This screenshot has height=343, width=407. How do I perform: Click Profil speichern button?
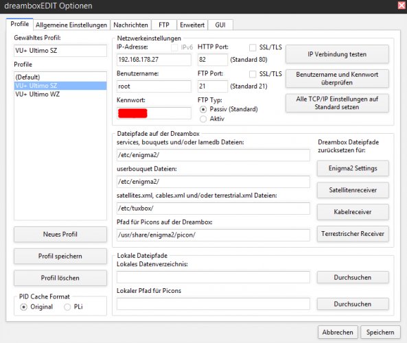[x=60, y=257]
